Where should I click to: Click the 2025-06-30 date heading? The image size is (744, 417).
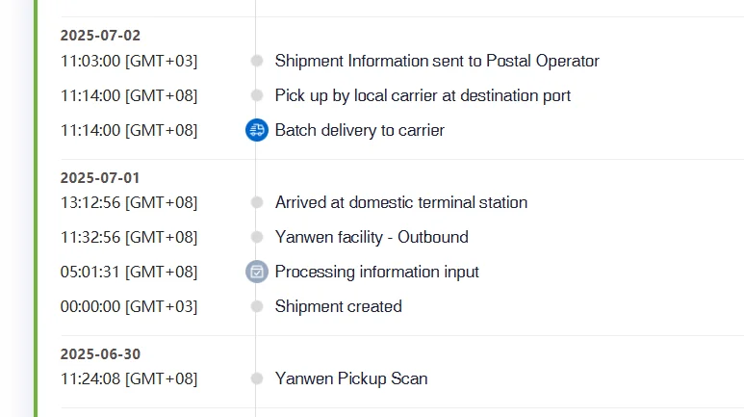(100, 354)
